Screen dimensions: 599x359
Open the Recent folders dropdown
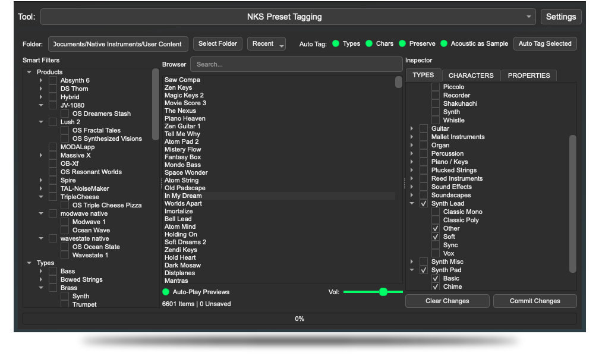point(266,44)
